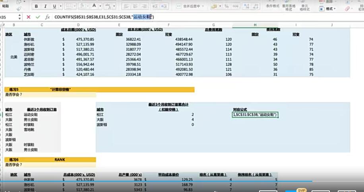364x192 pixels.
Task: Cancel formula entry with the red X
Action: [28, 17]
